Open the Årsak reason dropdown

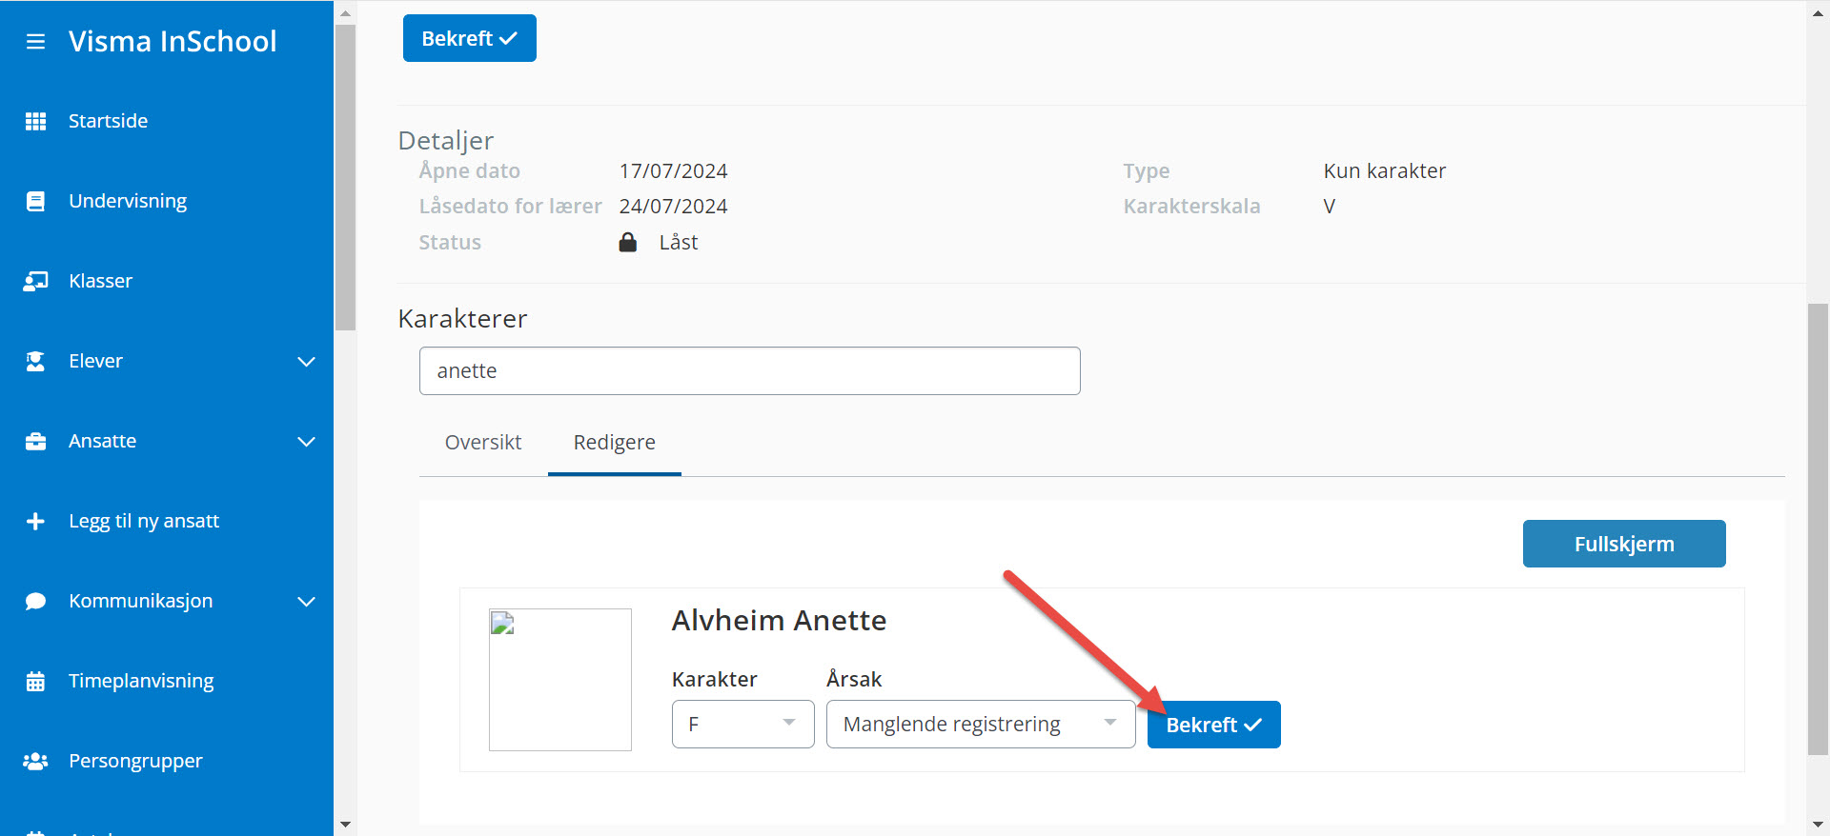[x=980, y=724]
